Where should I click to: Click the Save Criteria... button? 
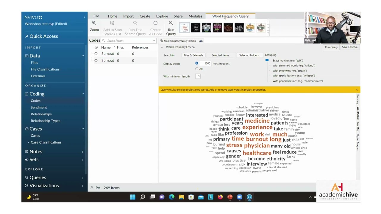click(350, 47)
